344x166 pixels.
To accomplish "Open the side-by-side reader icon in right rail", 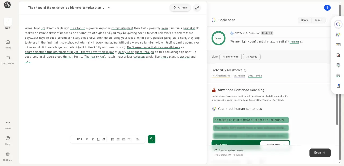I will point(338,45).
